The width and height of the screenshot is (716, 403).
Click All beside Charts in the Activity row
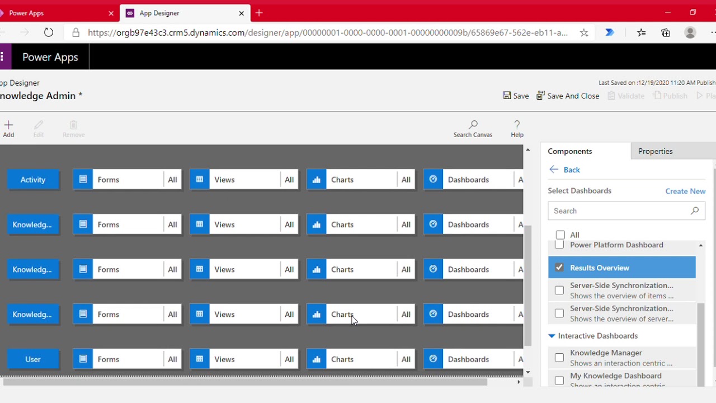pos(406,180)
